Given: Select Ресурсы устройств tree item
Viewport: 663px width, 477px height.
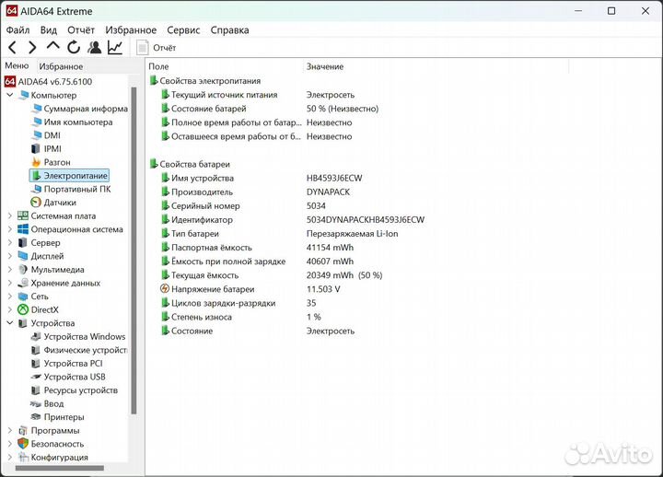Looking at the screenshot, I should coord(75,390).
